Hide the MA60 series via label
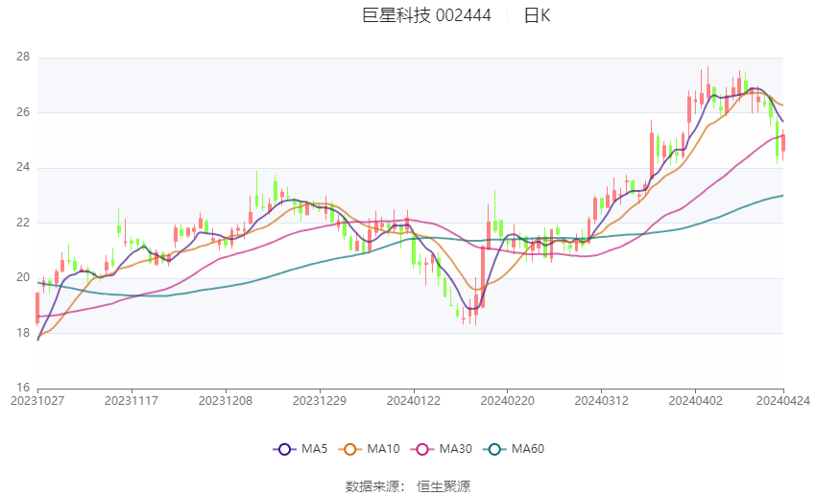This screenshot has width=816, height=496. click(528, 449)
